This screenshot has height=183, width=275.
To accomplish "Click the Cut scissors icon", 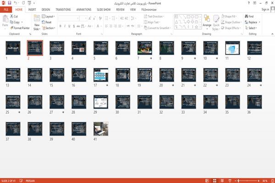I will [12, 17].
